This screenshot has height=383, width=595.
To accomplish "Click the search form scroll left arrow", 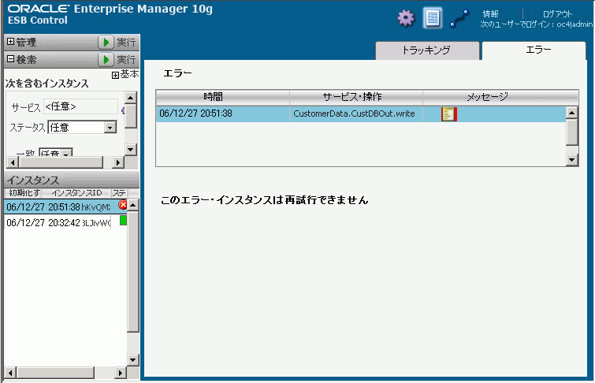I will click(x=13, y=162).
